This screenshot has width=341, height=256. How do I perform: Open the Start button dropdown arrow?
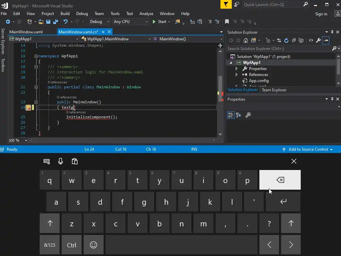169,22
